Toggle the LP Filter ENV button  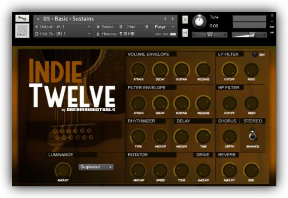click(x=255, y=55)
